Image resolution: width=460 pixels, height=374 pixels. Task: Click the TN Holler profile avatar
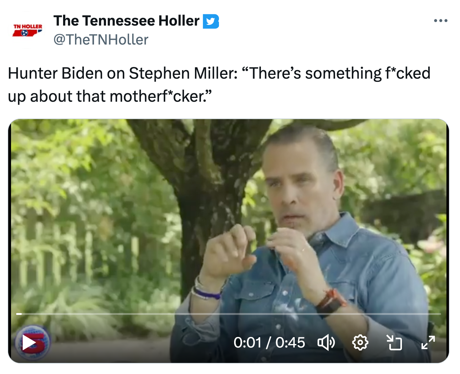27,30
